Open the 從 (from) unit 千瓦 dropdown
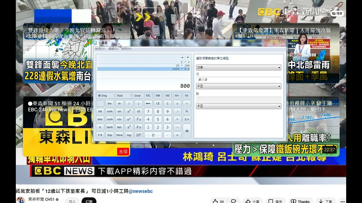 tap(239, 86)
